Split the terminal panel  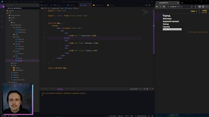click(x=144, y=89)
